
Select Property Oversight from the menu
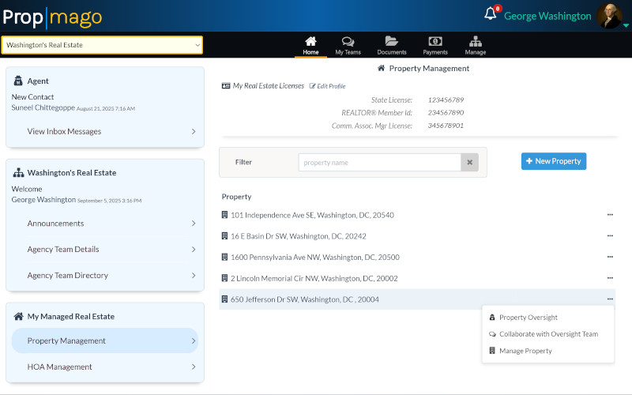[x=528, y=318]
